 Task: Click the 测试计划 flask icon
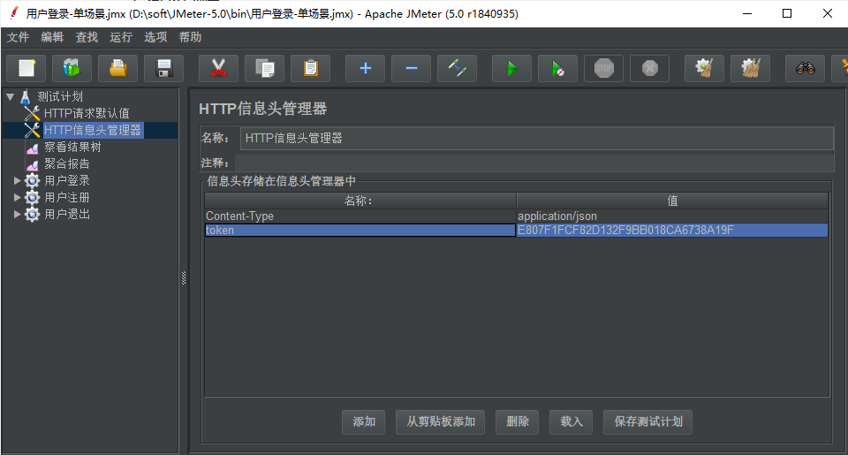tap(25, 97)
